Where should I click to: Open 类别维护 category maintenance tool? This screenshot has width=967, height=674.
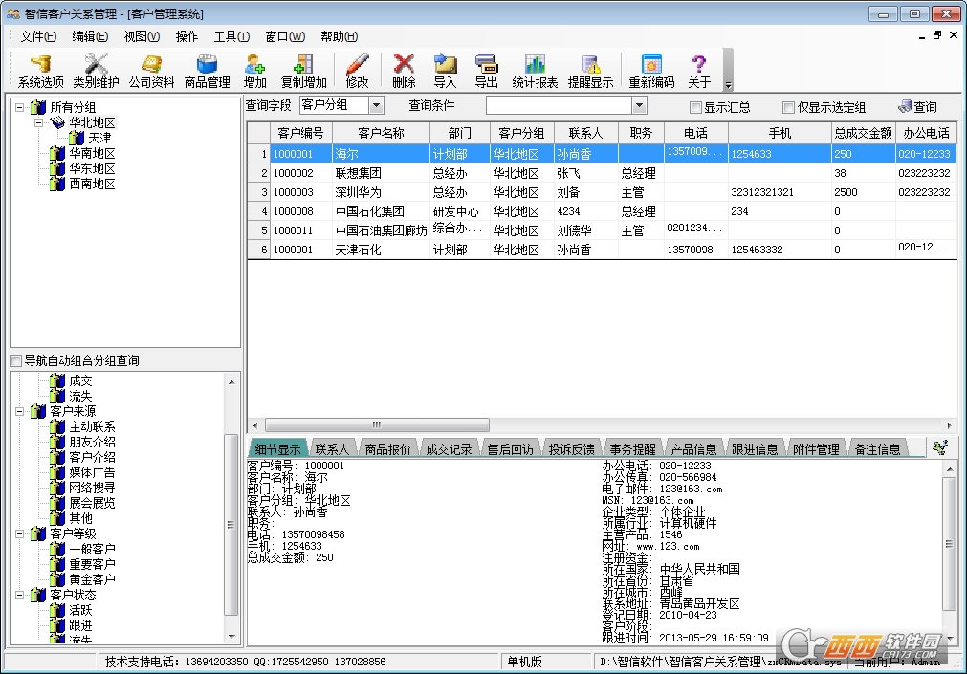pyautogui.click(x=96, y=71)
